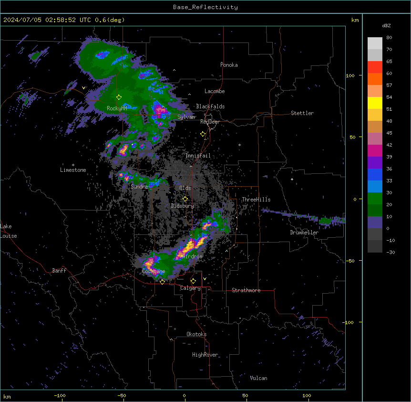Click the Vulcan town label
Image resolution: width=411 pixels, height=402 pixels.
click(x=258, y=378)
